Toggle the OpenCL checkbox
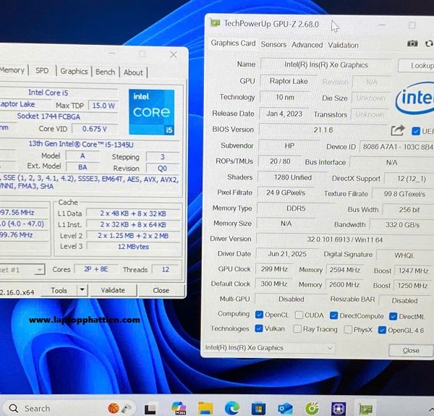The image size is (434, 416). coord(259,315)
